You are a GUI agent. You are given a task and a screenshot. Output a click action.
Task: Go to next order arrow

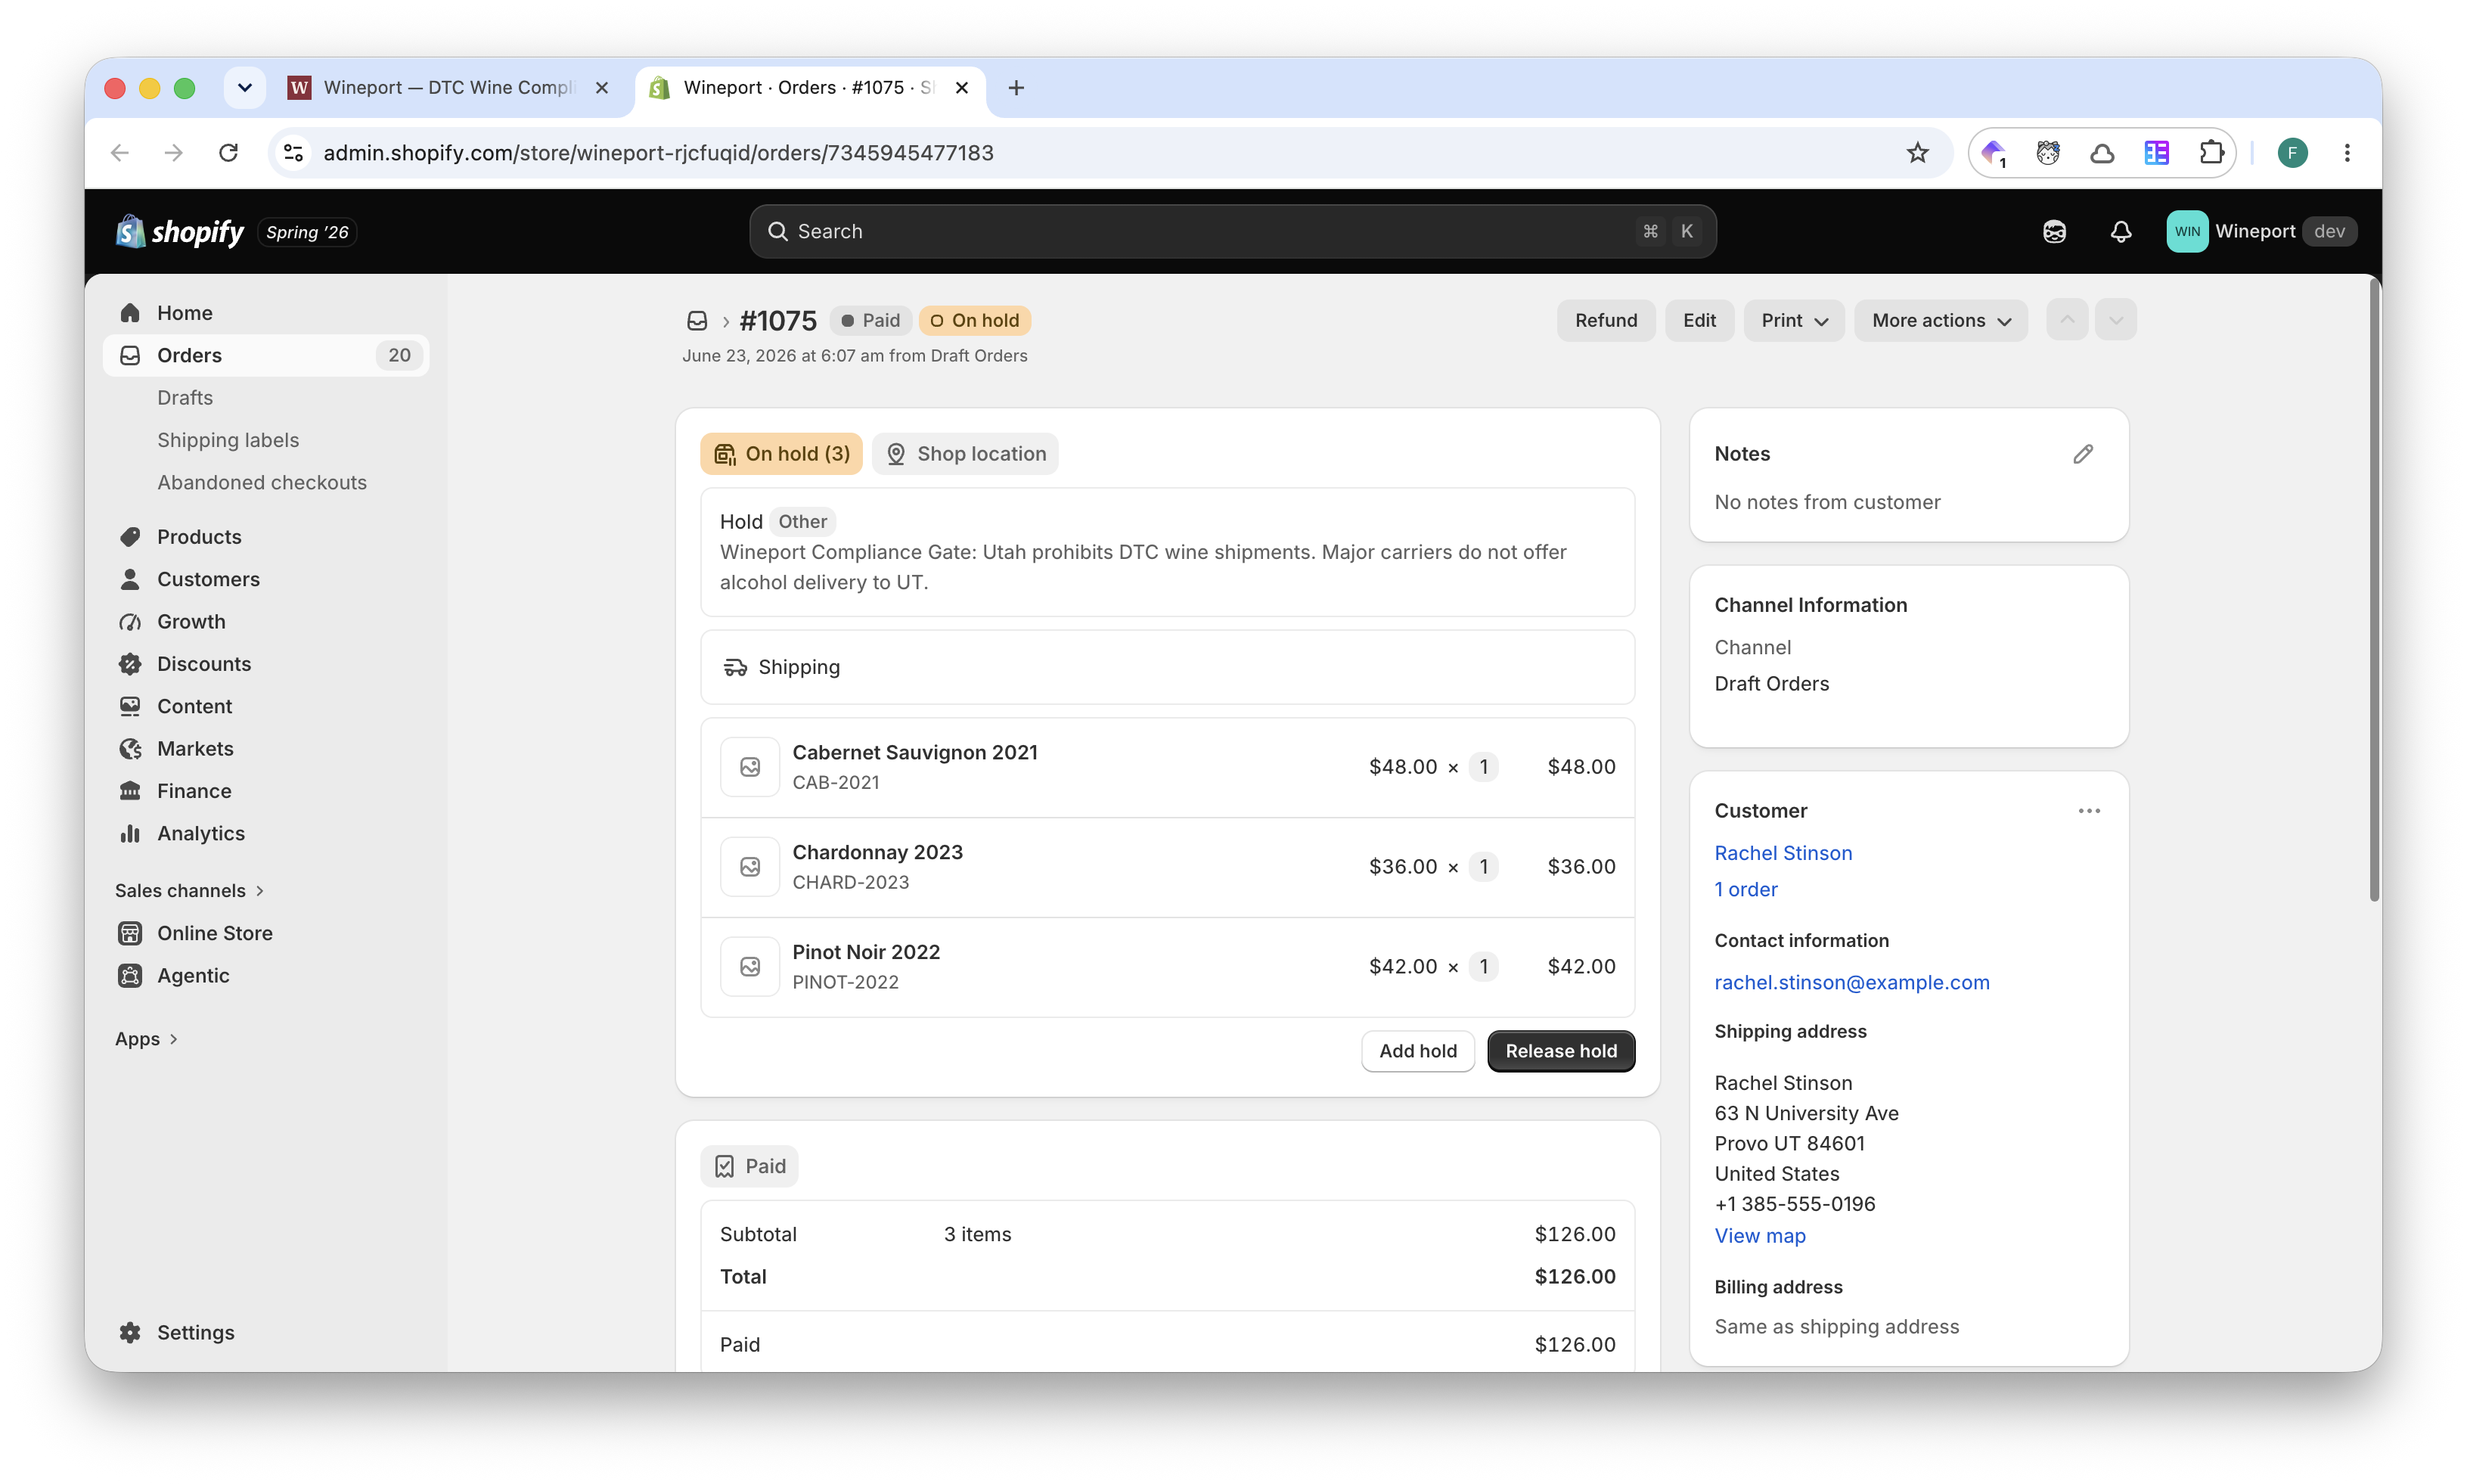[x=2115, y=320]
